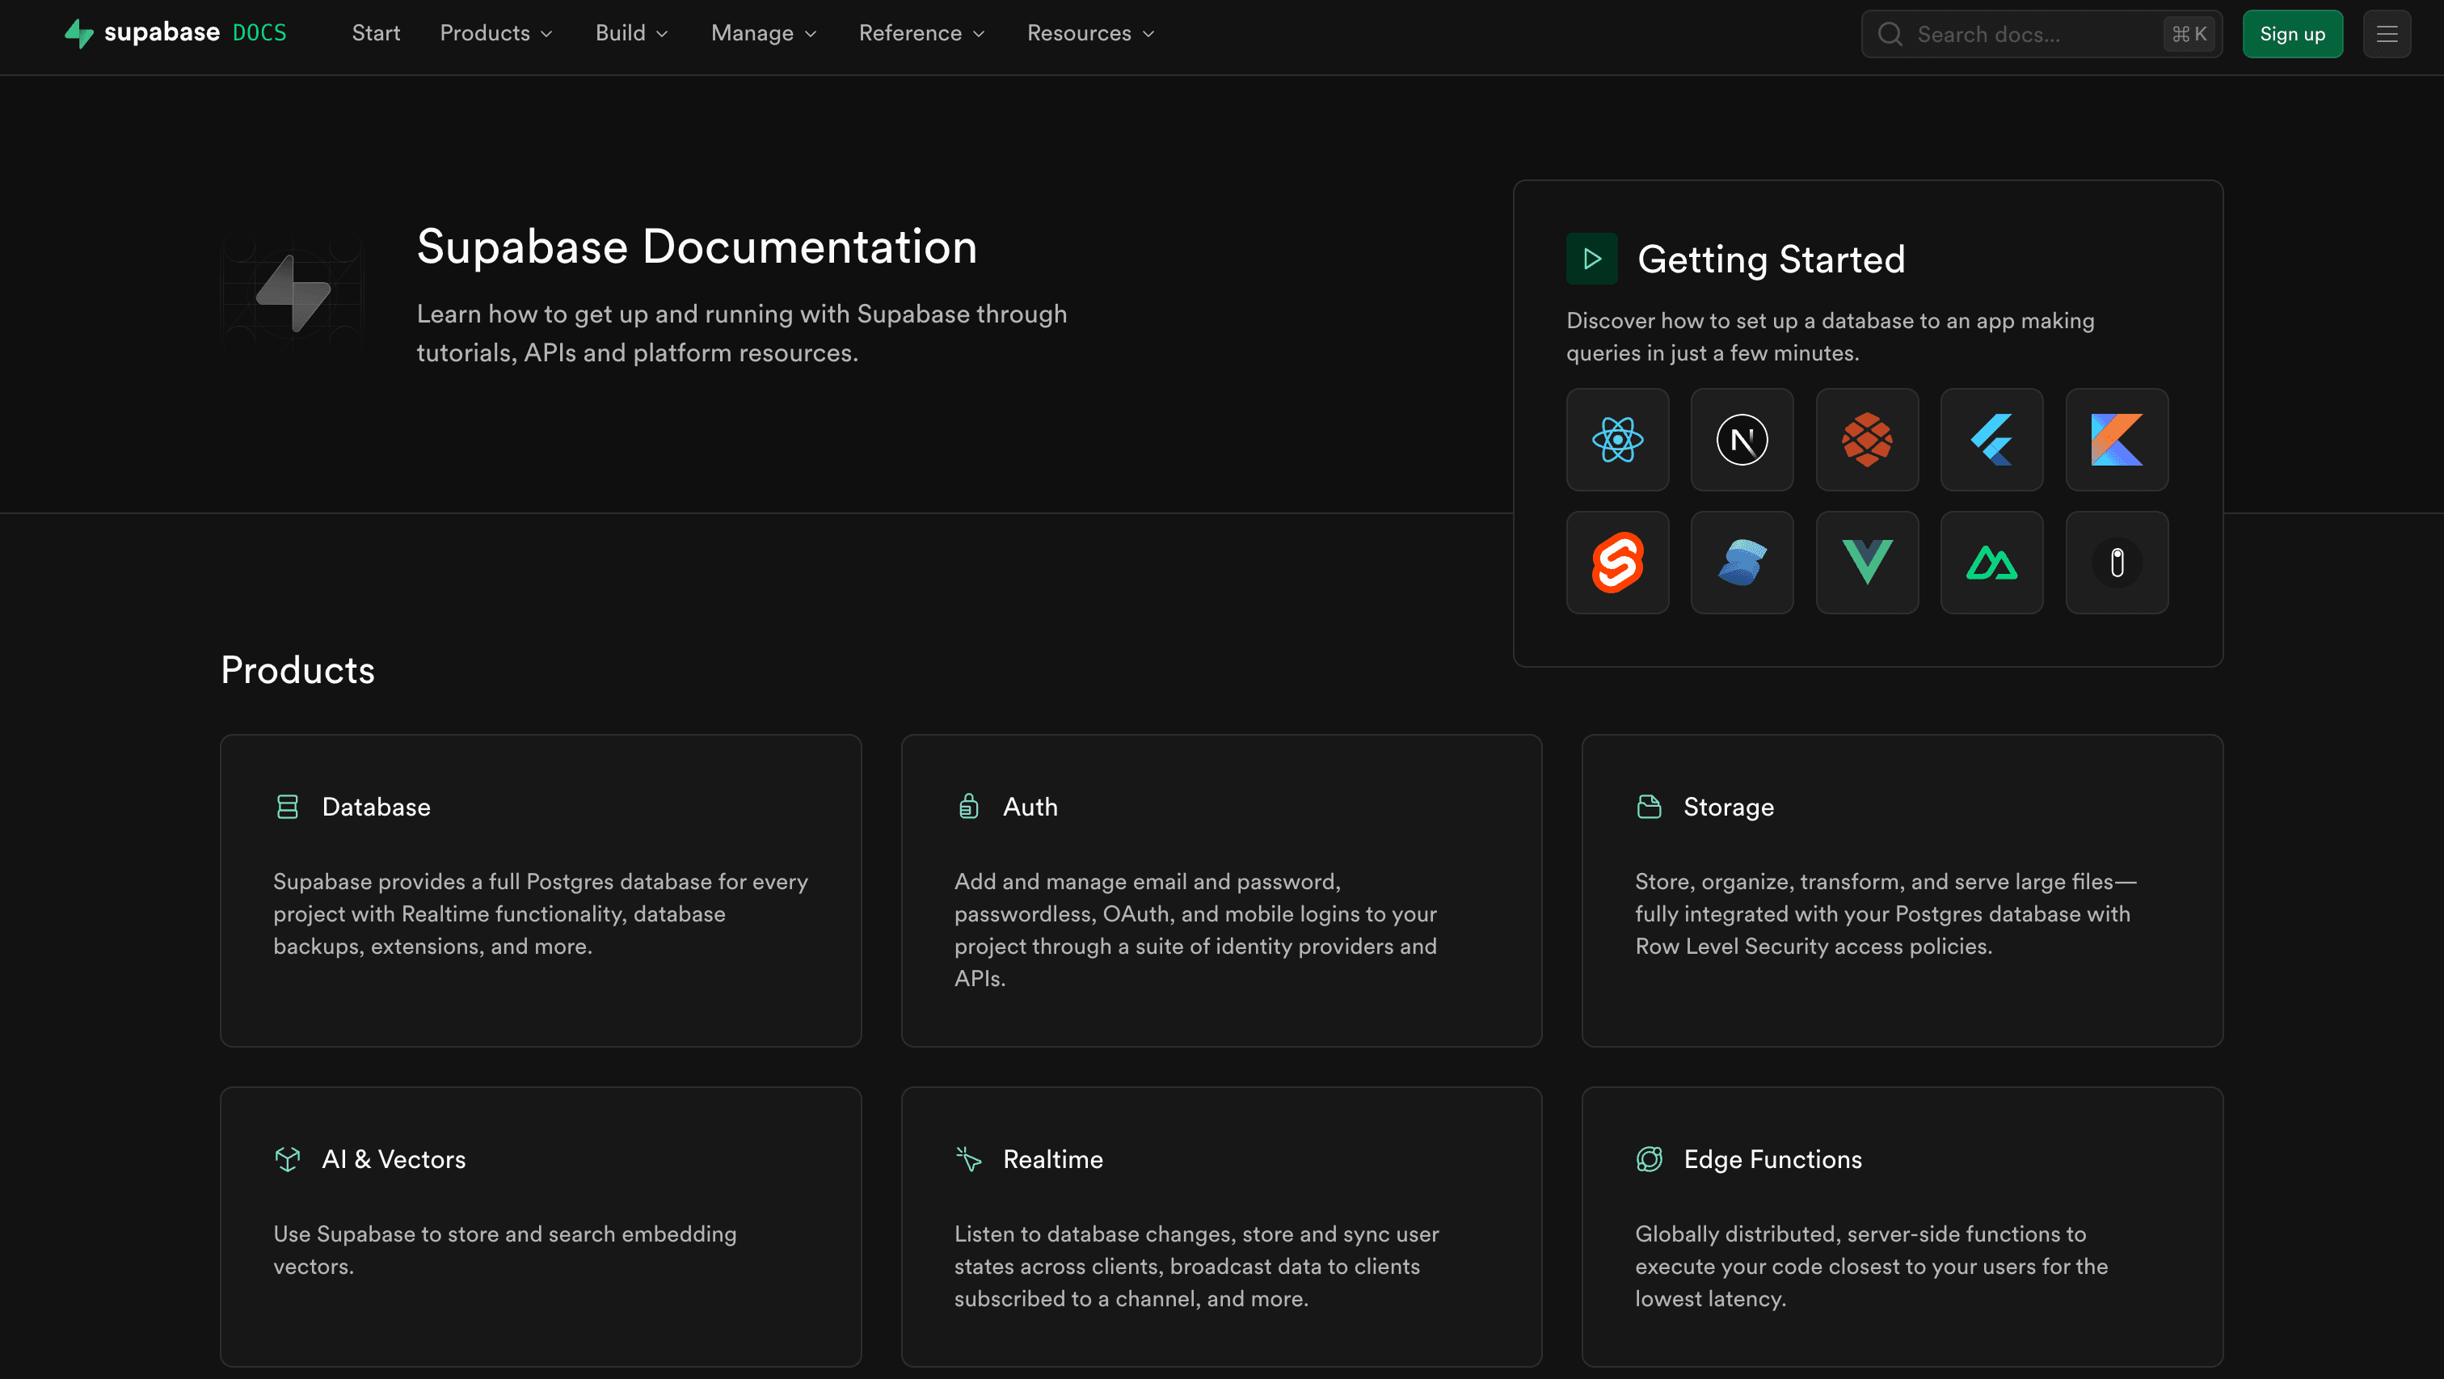
Task: Click the Auth lock icon
Action: pyautogui.click(x=967, y=807)
